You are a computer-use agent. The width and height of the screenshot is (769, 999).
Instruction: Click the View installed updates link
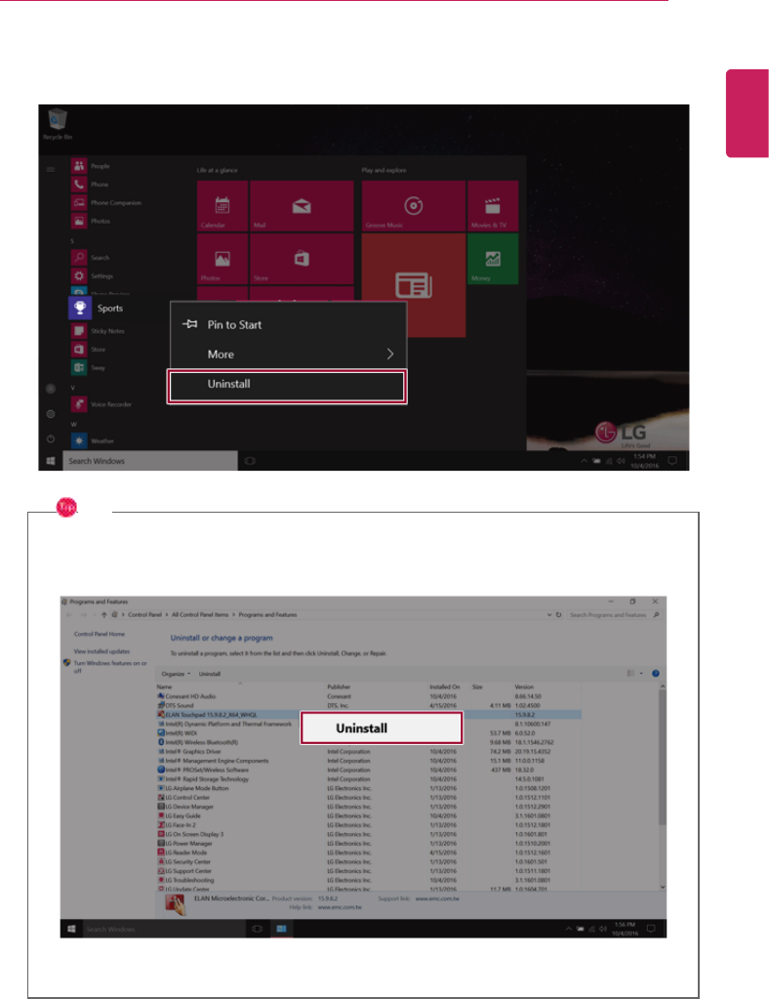(x=101, y=651)
